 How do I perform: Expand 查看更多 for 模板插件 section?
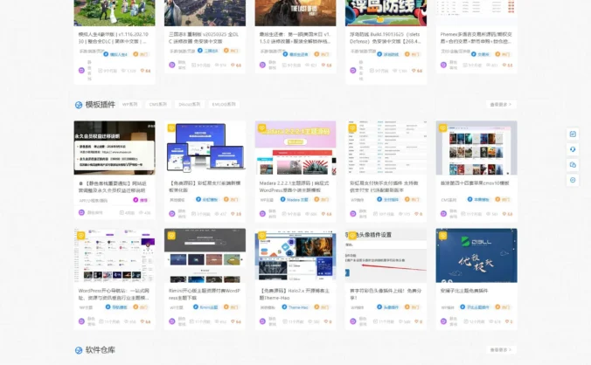[x=501, y=104]
